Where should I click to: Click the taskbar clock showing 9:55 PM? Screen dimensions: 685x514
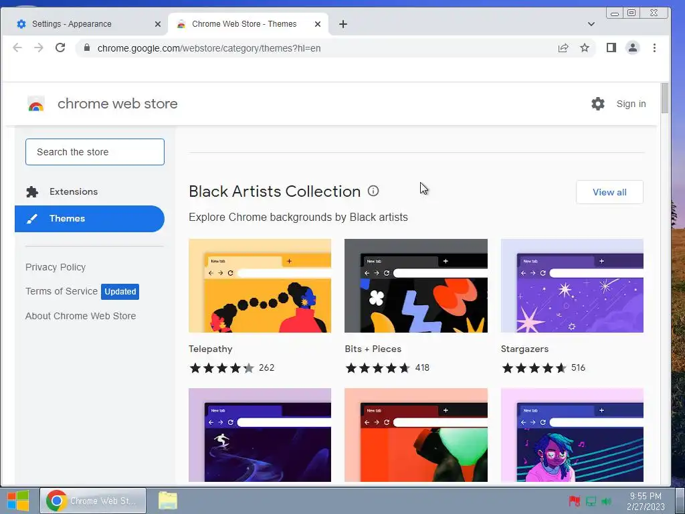[646, 501]
